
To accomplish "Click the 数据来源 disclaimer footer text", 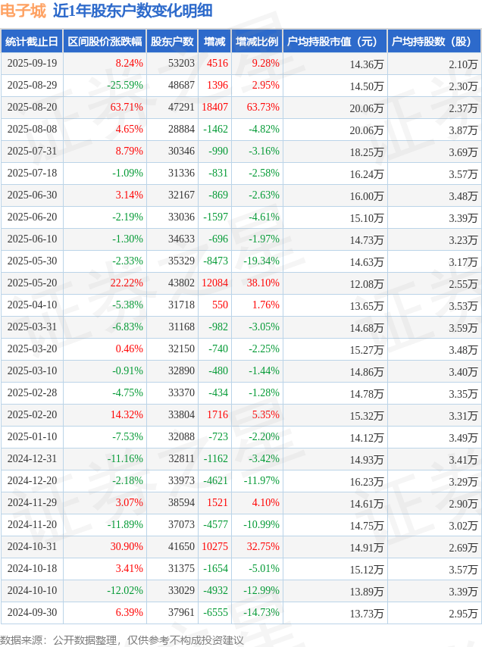I will 122,640.
